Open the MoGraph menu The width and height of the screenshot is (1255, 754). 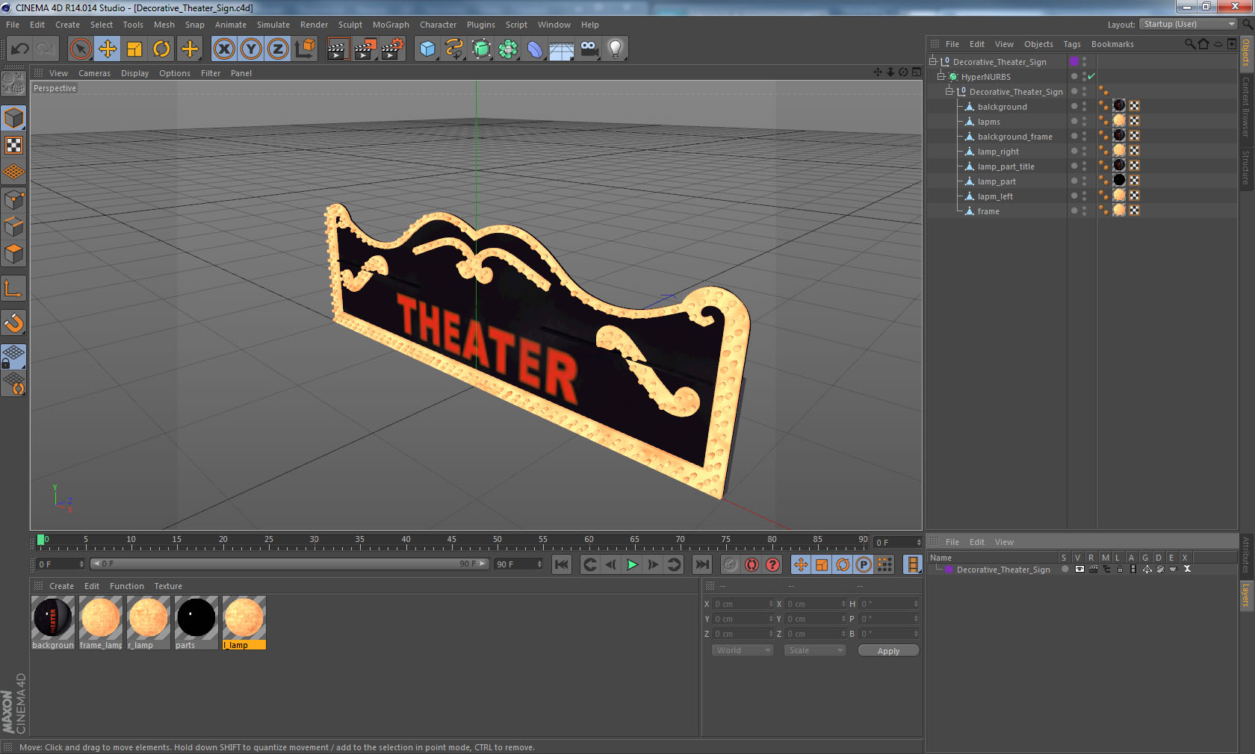[391, 25]
